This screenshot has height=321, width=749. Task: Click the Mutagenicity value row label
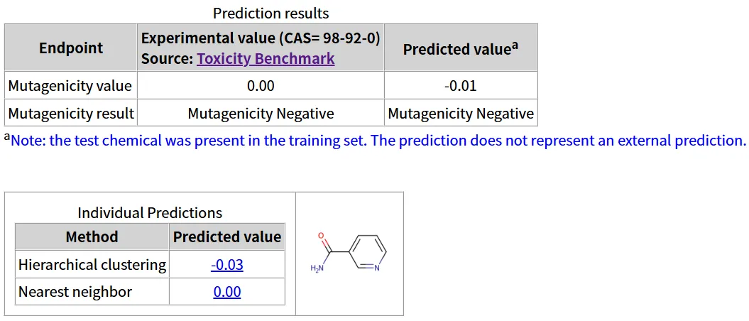(x=71, y=86)
